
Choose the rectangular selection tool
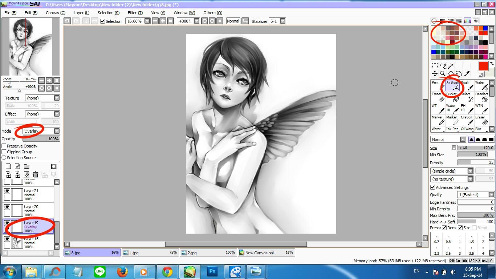tap(435, 66)
